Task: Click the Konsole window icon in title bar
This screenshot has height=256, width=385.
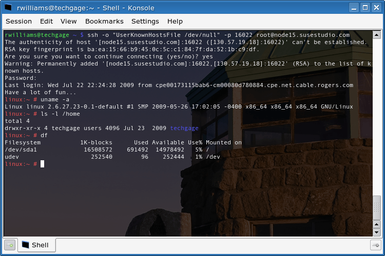Action: pyautogui.click(x=8, y=7)
